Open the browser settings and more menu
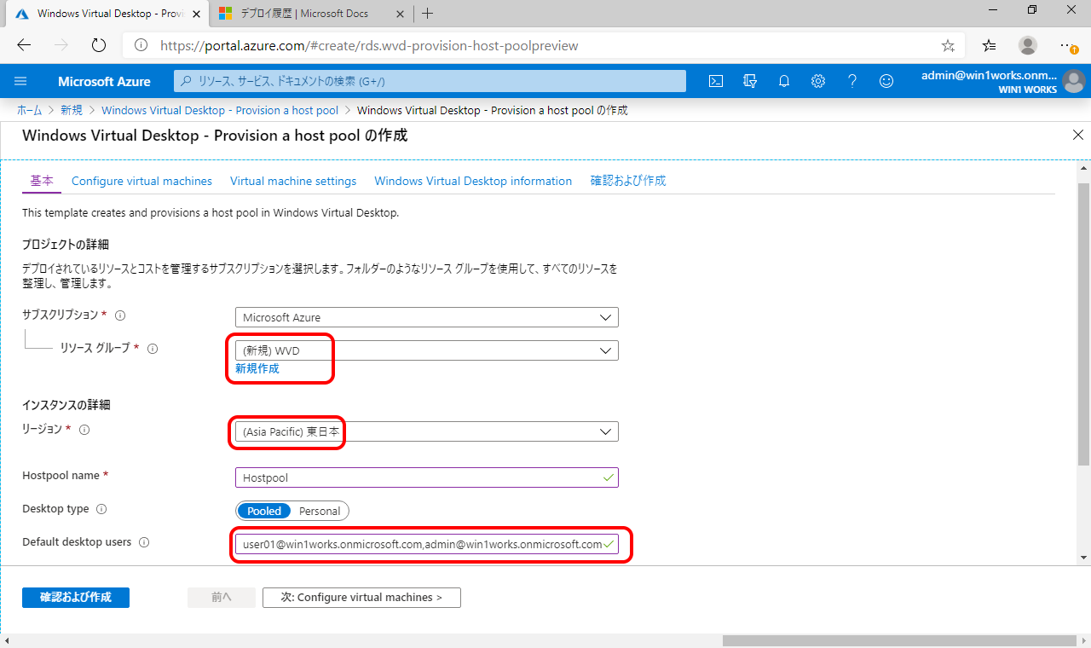This screenshot has height=648, width=1091. 1067,45
